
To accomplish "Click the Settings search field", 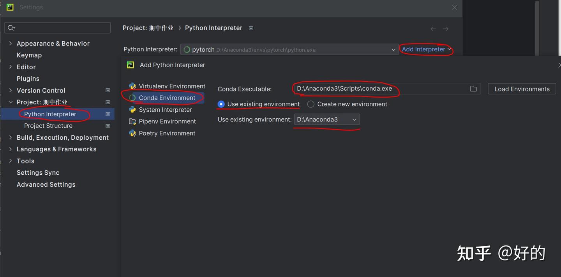I will pos(58,28).
